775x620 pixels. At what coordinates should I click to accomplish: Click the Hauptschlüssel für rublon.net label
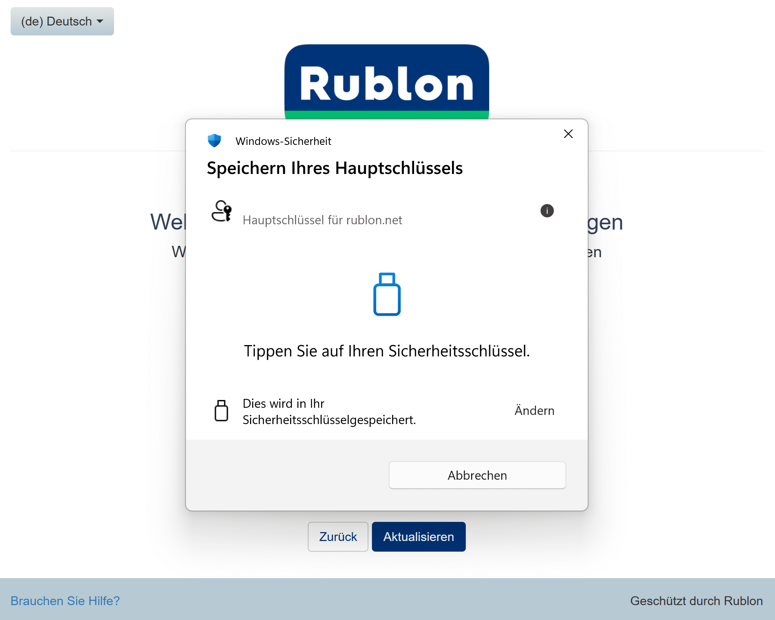click(x=322, y=220)
